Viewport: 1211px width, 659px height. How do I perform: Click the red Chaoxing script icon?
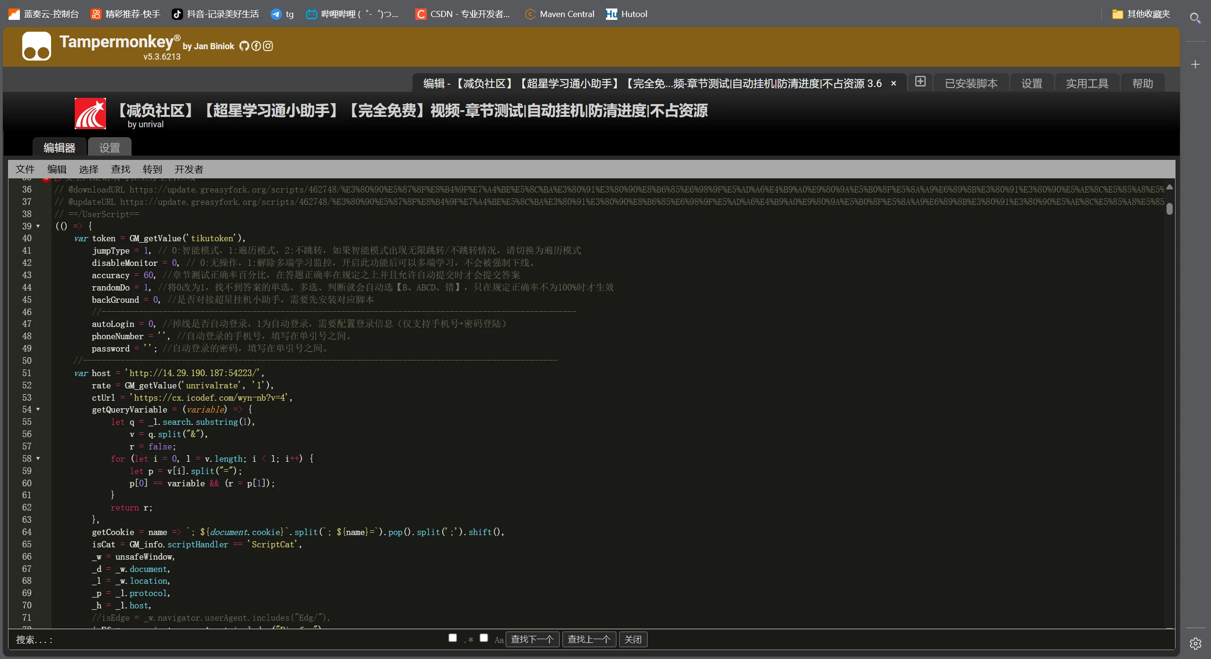coord(90,114)
